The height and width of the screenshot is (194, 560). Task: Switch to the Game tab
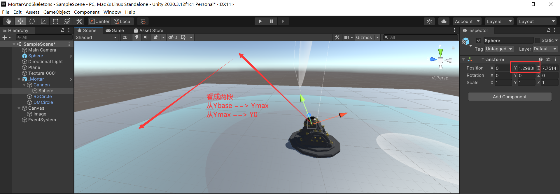pos(115,30)
